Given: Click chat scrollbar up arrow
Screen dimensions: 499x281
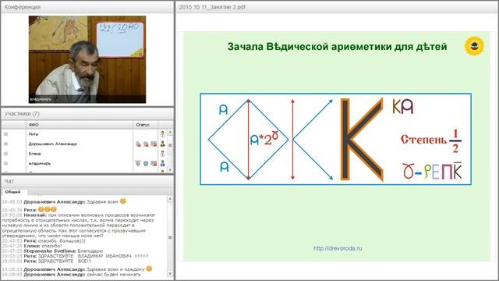Looking at the screenshot, I should coord(170,199).
